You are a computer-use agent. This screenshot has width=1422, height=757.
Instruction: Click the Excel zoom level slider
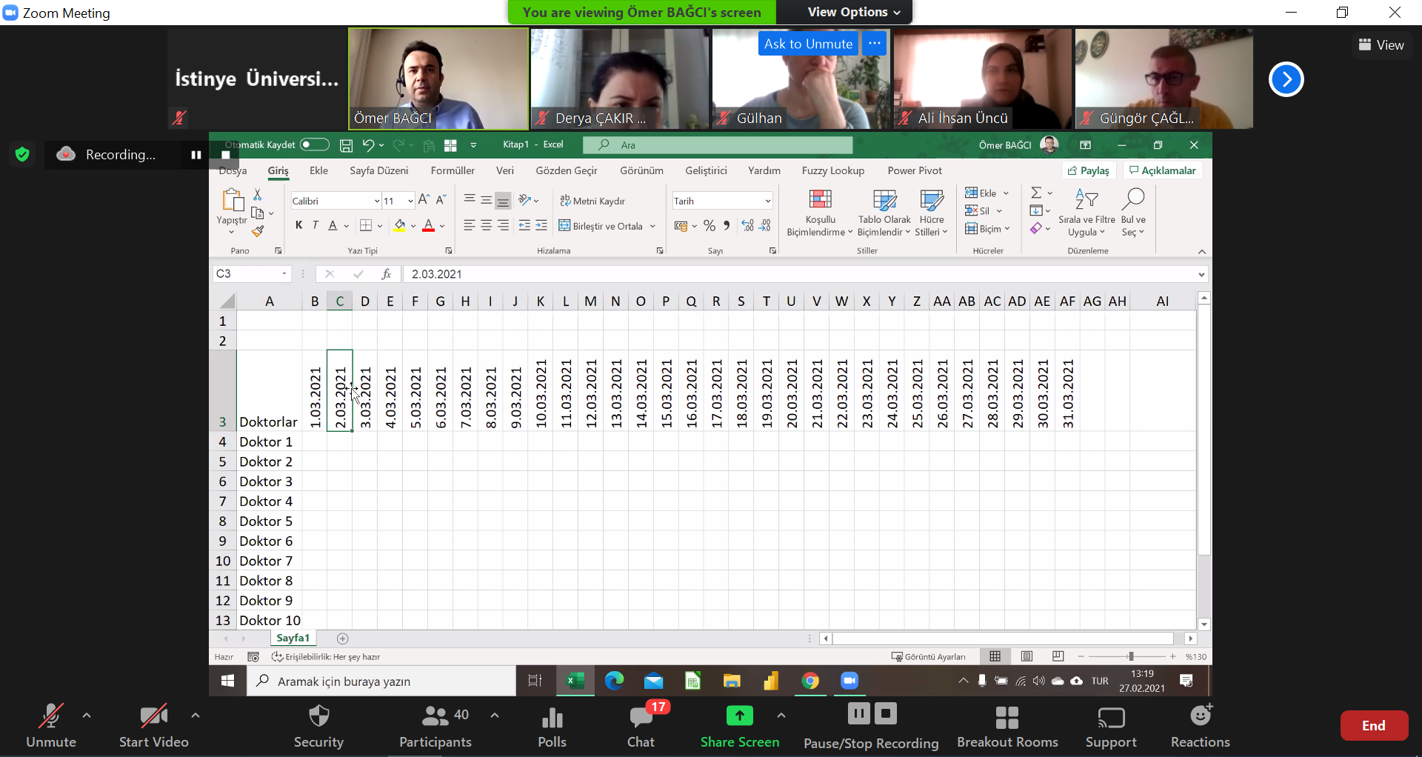coord(1130,657)
